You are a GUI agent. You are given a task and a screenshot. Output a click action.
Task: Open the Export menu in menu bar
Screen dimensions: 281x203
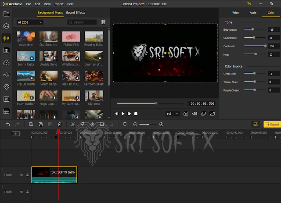click(59, 4)
